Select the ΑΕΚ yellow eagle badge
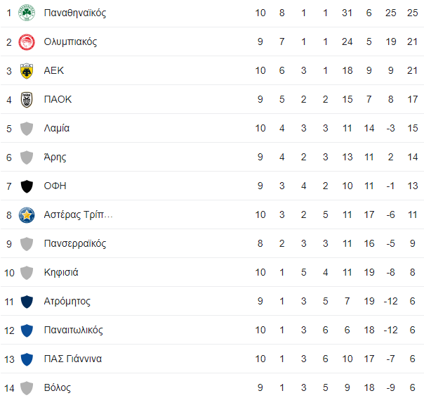424x398 pixels. (27, 71)
